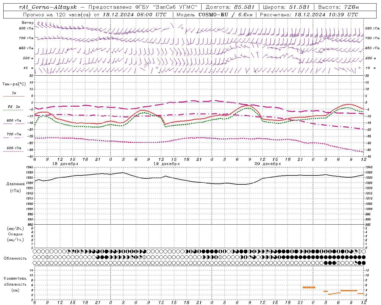Click the latitude value Широта: 51.581

[286, 7]
